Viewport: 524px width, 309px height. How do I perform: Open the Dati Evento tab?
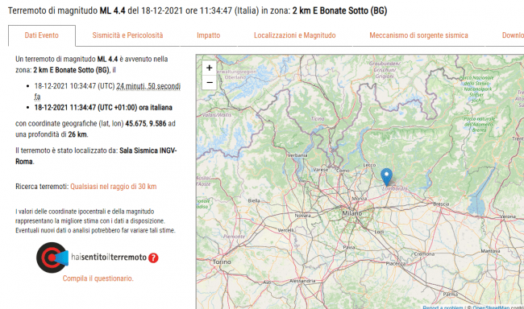click(42, 35)
